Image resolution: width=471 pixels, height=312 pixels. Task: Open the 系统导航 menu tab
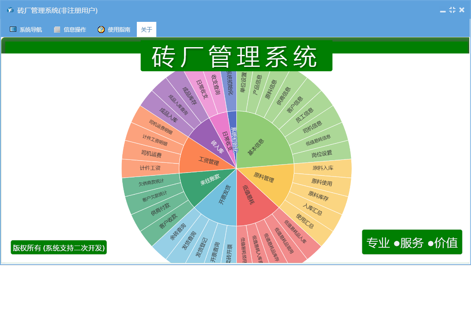click(26, 30)
